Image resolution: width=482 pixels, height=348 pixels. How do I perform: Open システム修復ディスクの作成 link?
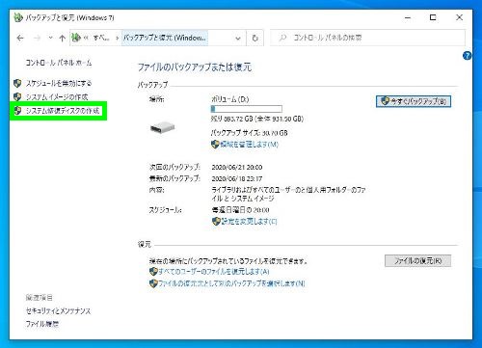63,111
